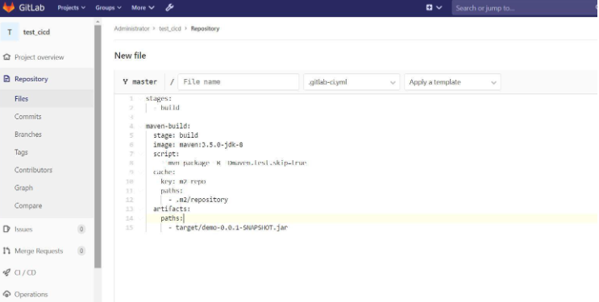Click the mvn package command line

click(237, 163)
